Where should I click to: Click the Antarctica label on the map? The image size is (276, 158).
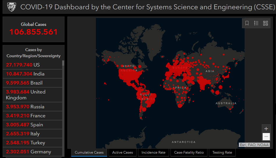click(x=184, y=142)
